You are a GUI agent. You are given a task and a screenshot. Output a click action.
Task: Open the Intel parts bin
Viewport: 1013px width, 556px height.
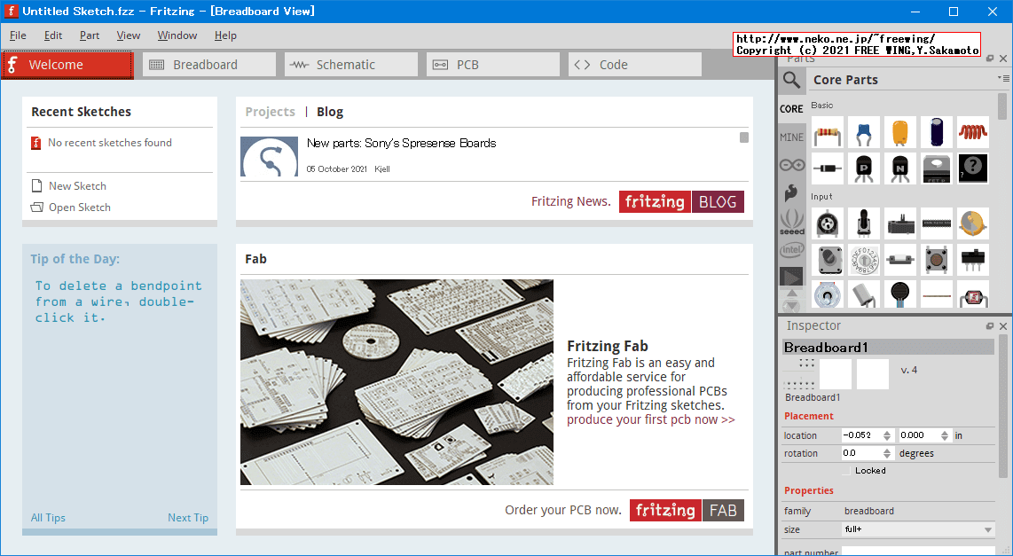(789, 252)
